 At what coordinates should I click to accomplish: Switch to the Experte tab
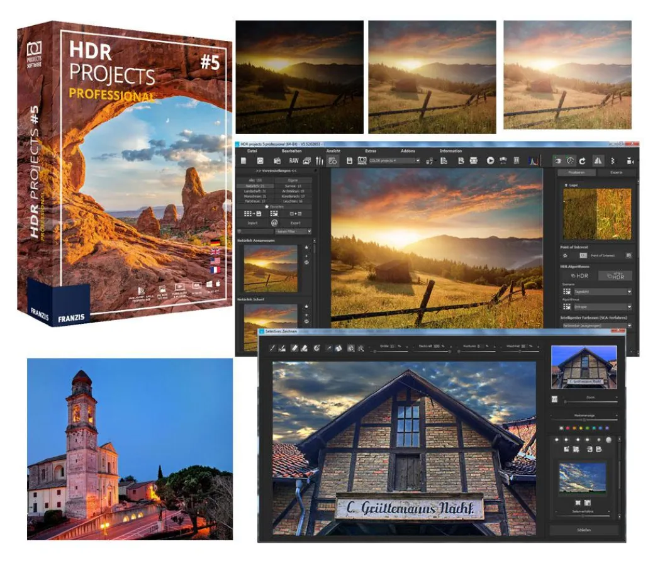tap(617, 172)
